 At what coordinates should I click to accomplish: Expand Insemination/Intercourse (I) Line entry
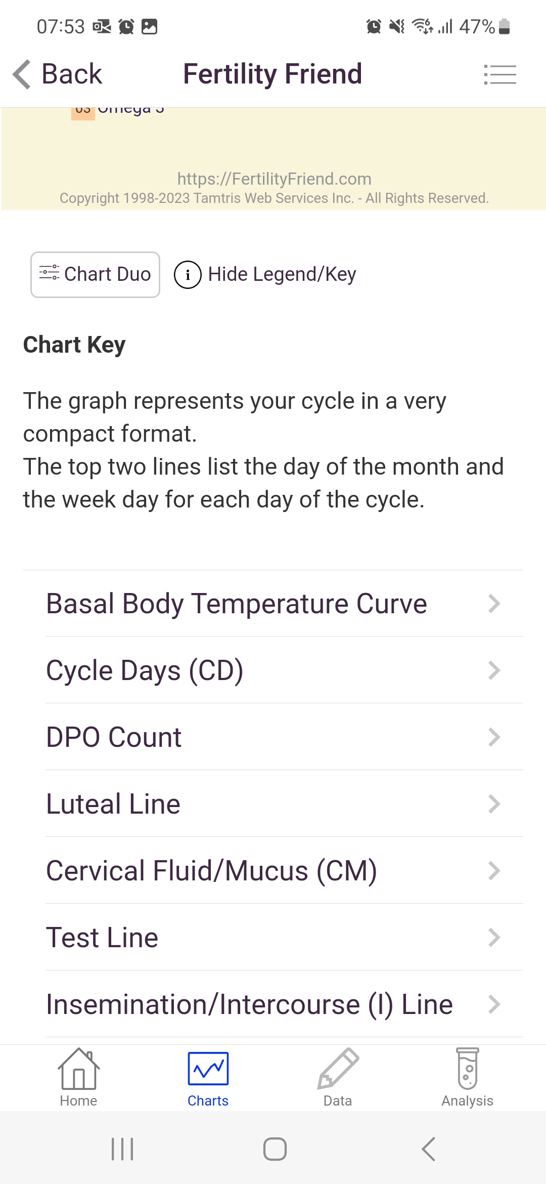click(x=273, y=1004)
